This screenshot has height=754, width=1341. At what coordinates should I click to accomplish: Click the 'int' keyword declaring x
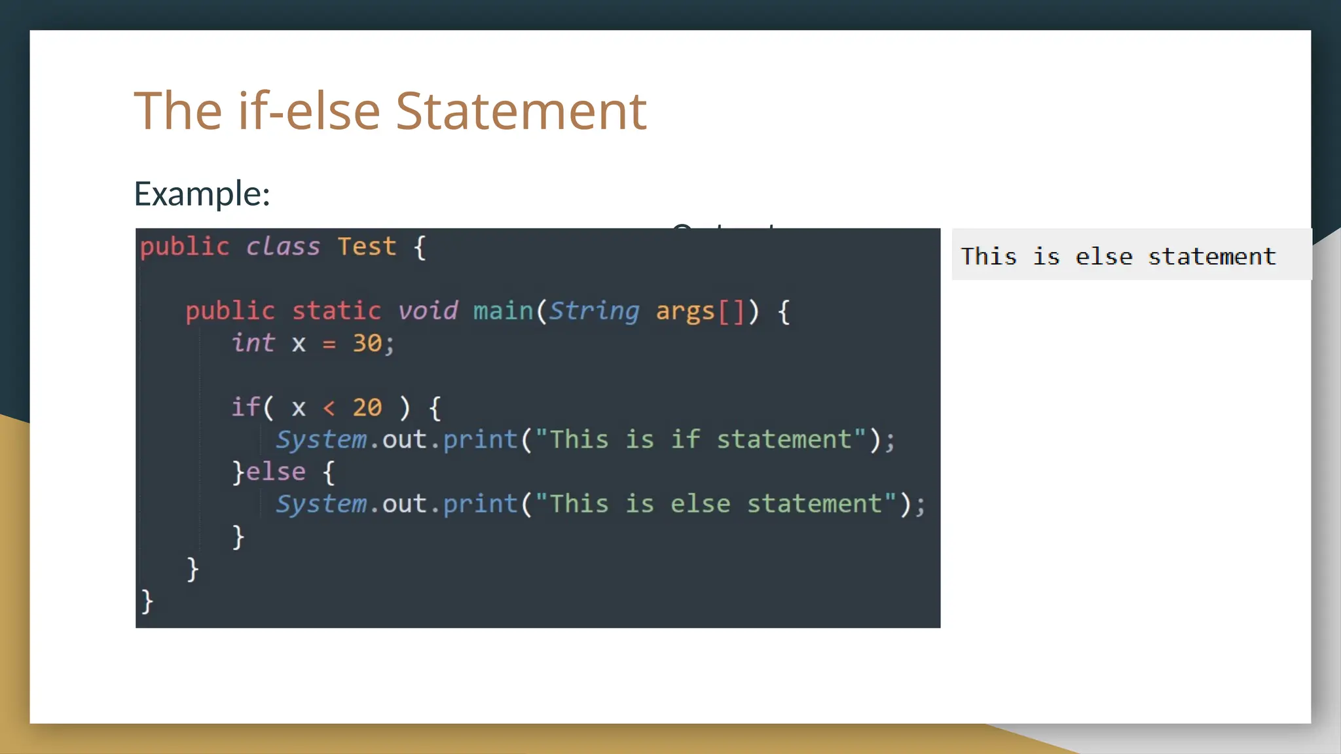click(253, 343)
